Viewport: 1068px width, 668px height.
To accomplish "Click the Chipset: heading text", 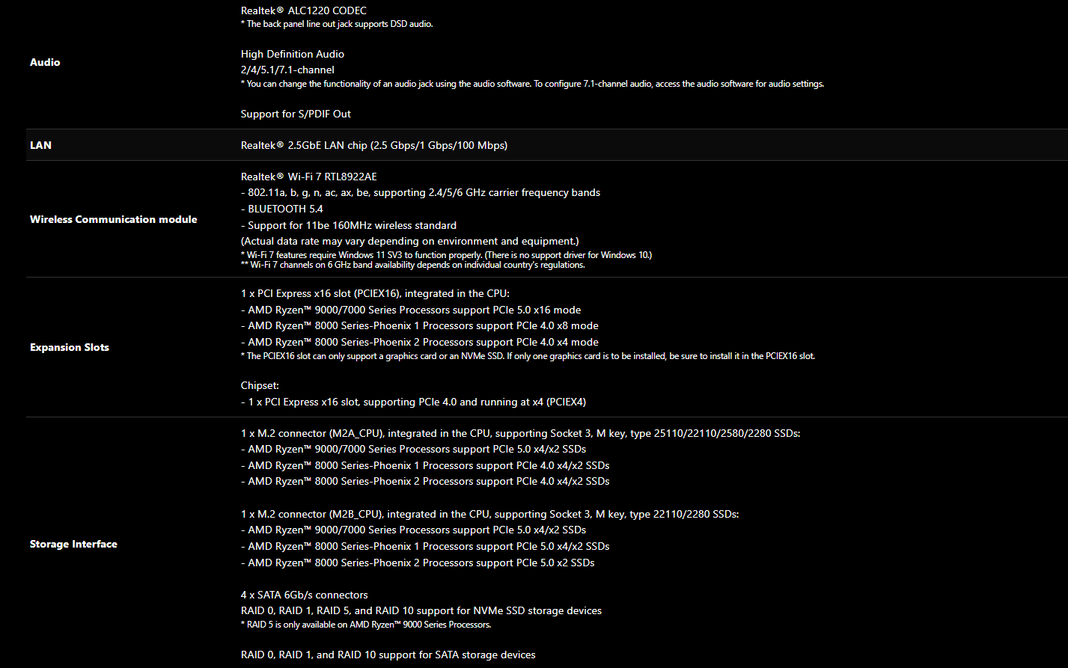I will click(x=260, y=385).
